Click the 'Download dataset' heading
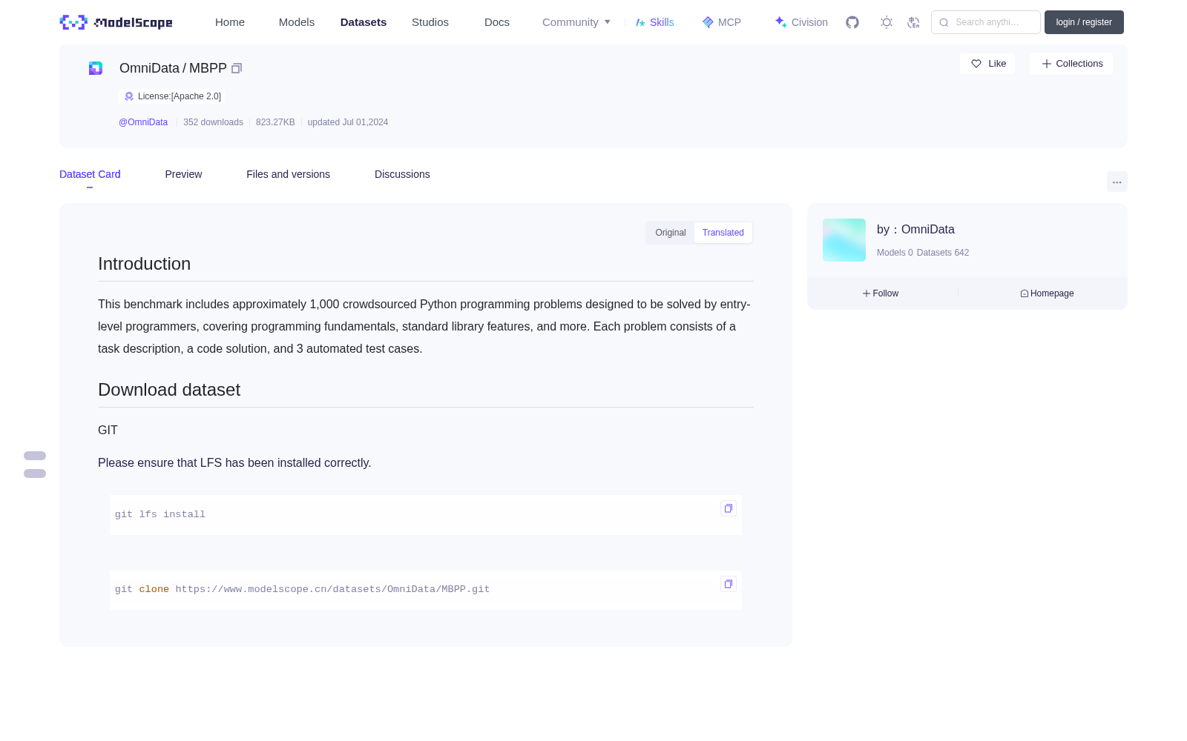 tap(169, 390)
